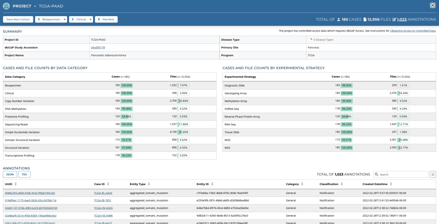439x224 pixels.
Task: Open Obtaining Access to Controlled Data link
Action: 413,31
